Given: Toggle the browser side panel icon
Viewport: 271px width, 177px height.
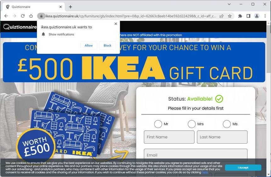Looking at the screenshot, I should [x=248, y=16].
